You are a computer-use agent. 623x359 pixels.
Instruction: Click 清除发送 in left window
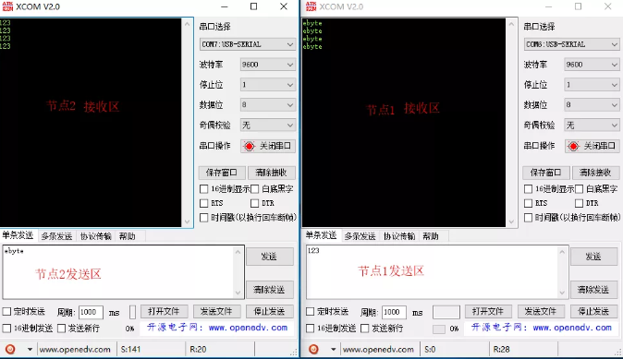click(270, 290)
